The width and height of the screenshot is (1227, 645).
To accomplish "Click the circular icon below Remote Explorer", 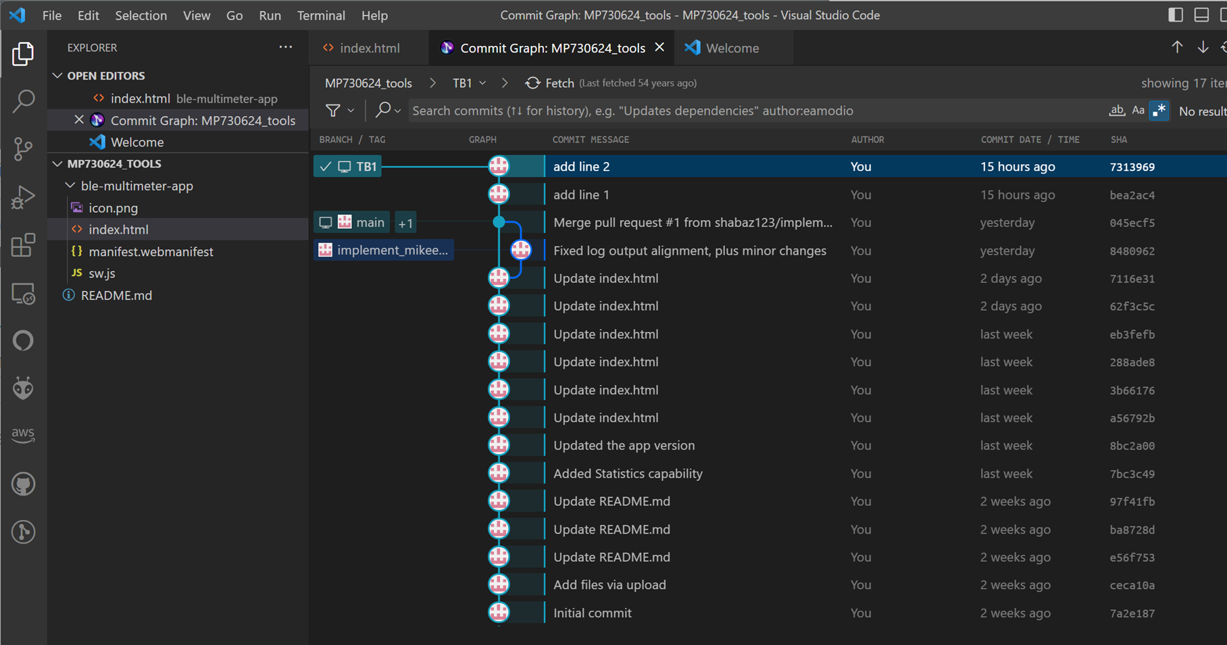I will tap(23, 340).
